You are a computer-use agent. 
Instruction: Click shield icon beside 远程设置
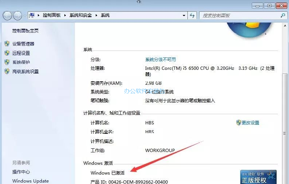tap(7, 53)
